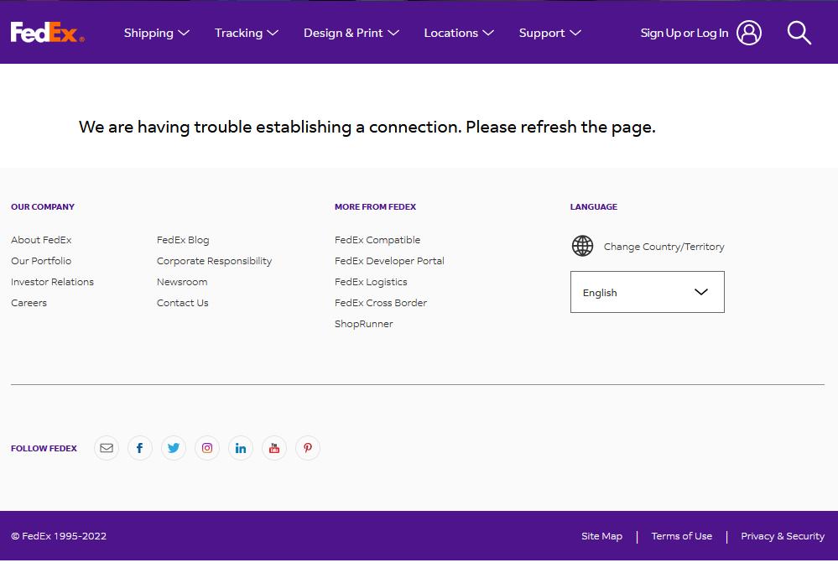Expand the Locations menu
The height and width of the screenshot is (573, 838).
tap(459, 34)
